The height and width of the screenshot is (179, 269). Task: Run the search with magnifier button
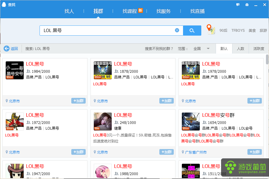coord(192,31)
